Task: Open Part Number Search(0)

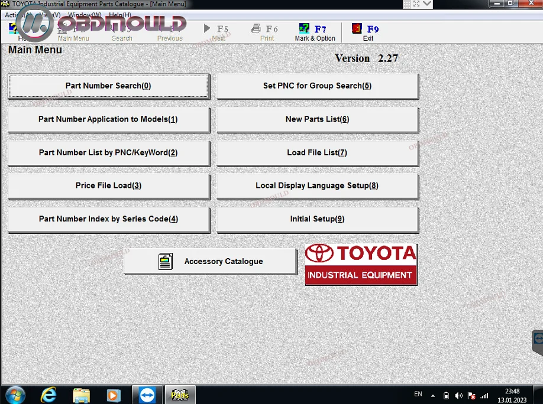Action: [x=109, y=86]
